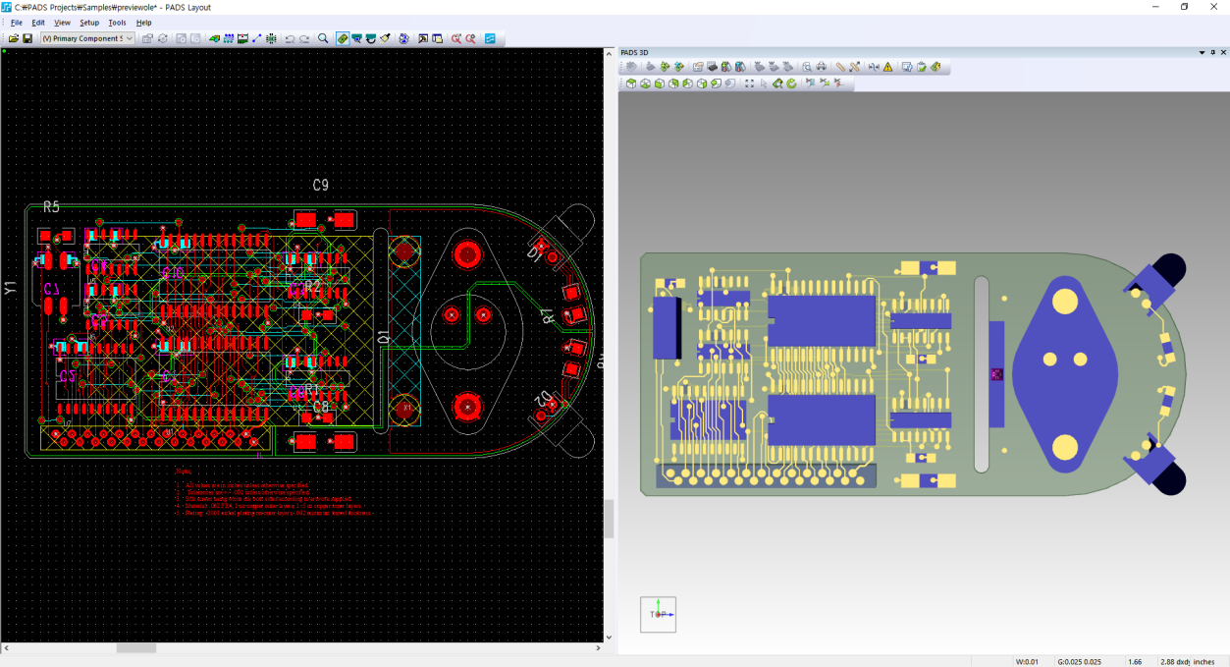
Task: Open the Setup menu
Action: [89, 23]
